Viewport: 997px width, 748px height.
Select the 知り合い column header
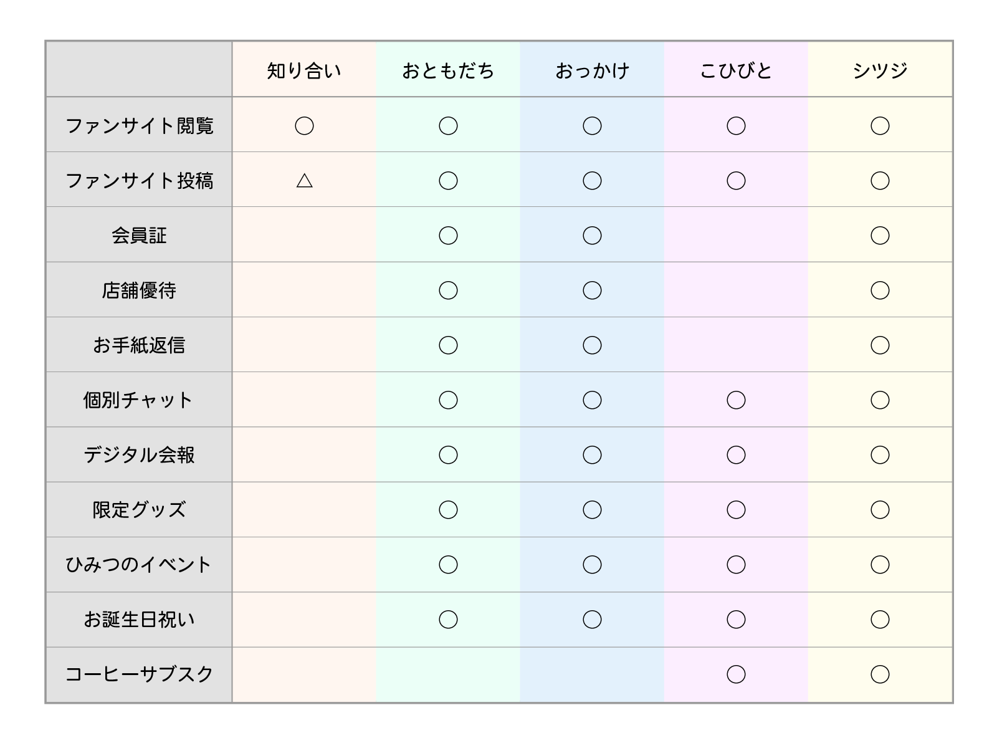(x=304, y=70)
